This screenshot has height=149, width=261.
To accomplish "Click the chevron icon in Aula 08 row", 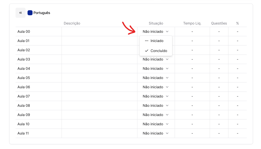I will 167,105.
